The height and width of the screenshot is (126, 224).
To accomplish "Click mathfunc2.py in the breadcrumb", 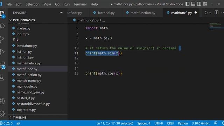I will pyautogui.click(x=87, y=20).
